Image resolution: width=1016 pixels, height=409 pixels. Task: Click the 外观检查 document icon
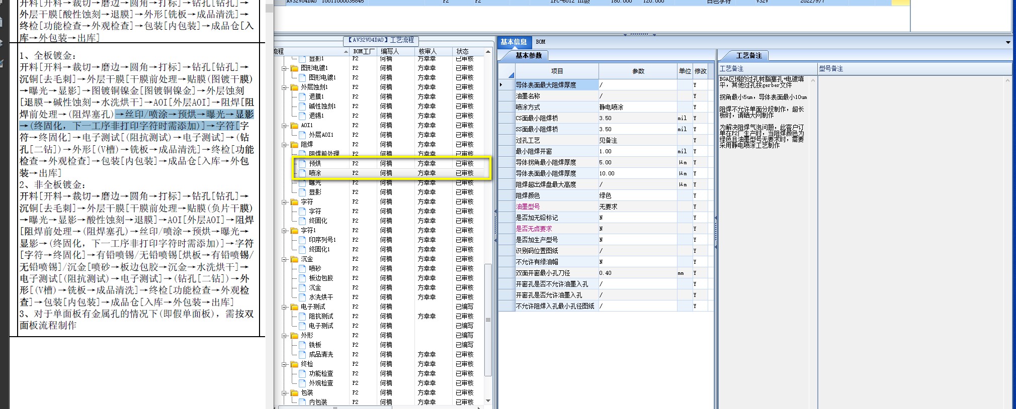point(302,383)
